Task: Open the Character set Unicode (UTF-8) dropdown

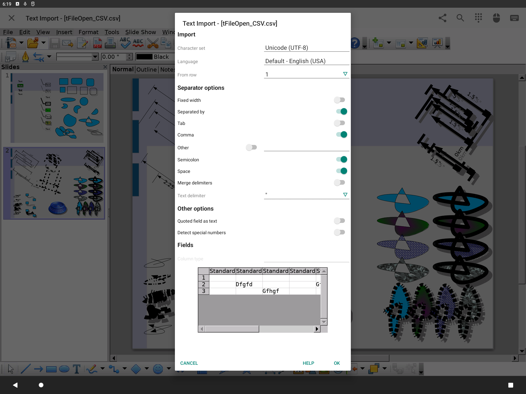Action: point(307,48)
